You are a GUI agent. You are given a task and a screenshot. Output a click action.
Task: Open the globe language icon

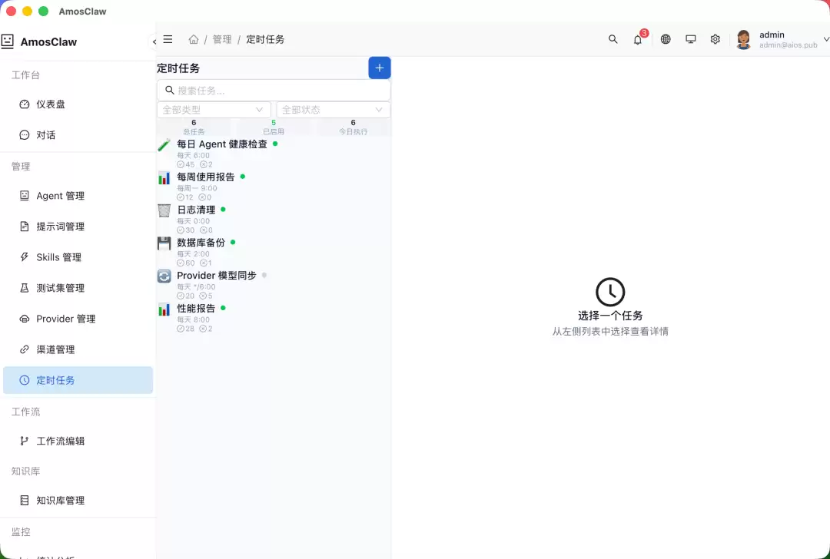(x=666, y=39)
